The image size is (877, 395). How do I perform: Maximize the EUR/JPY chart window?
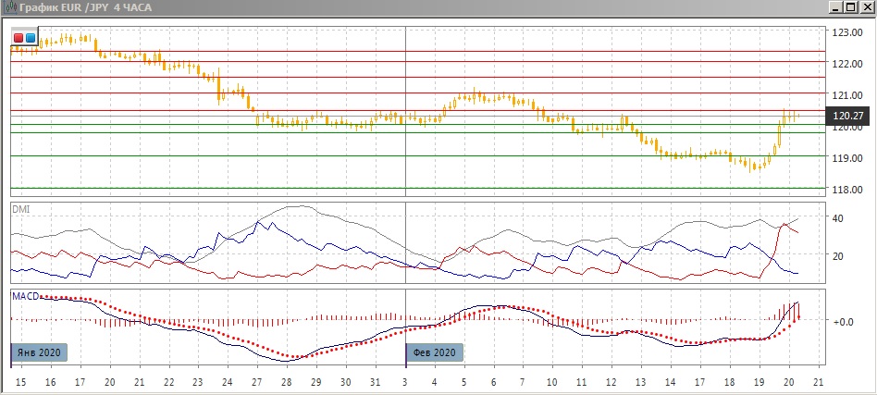click(x=851, y=7)
